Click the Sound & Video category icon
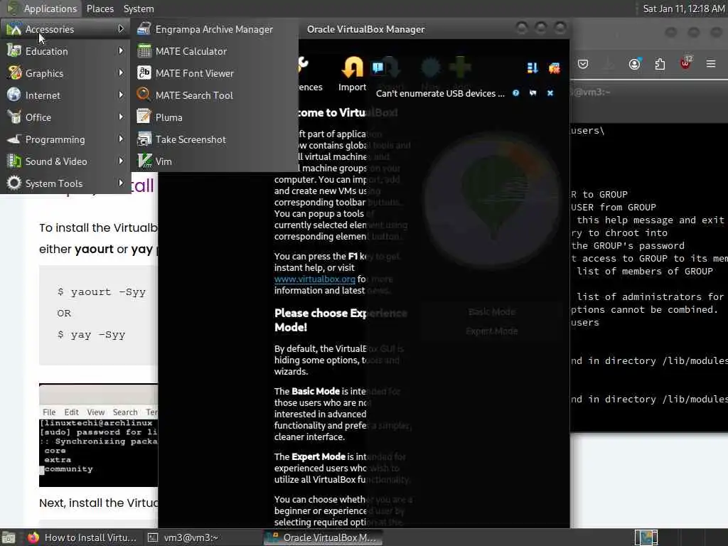Screen dimensions: 728x546 tap(14, 161)
